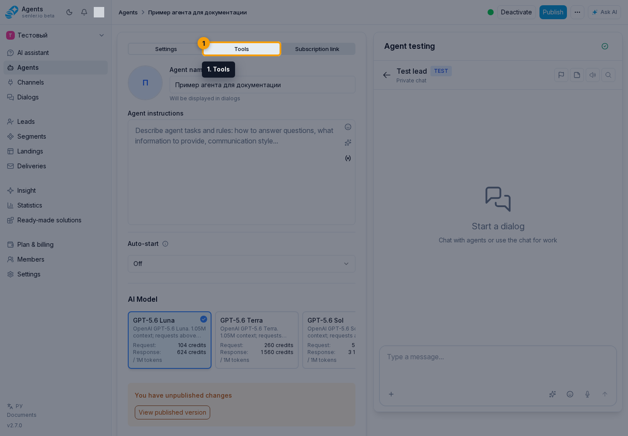Image resolution: width=628 pixels, height=436 pixels.
Task: Click the TEST badge
Action: pyautogui.click(x=441, y=71)
